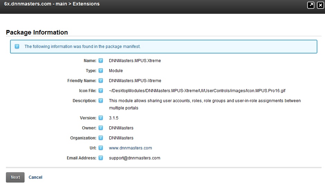Click the info icon in manifest message box
The height and width of the screenshot is (186, 325).
[17, 46]
